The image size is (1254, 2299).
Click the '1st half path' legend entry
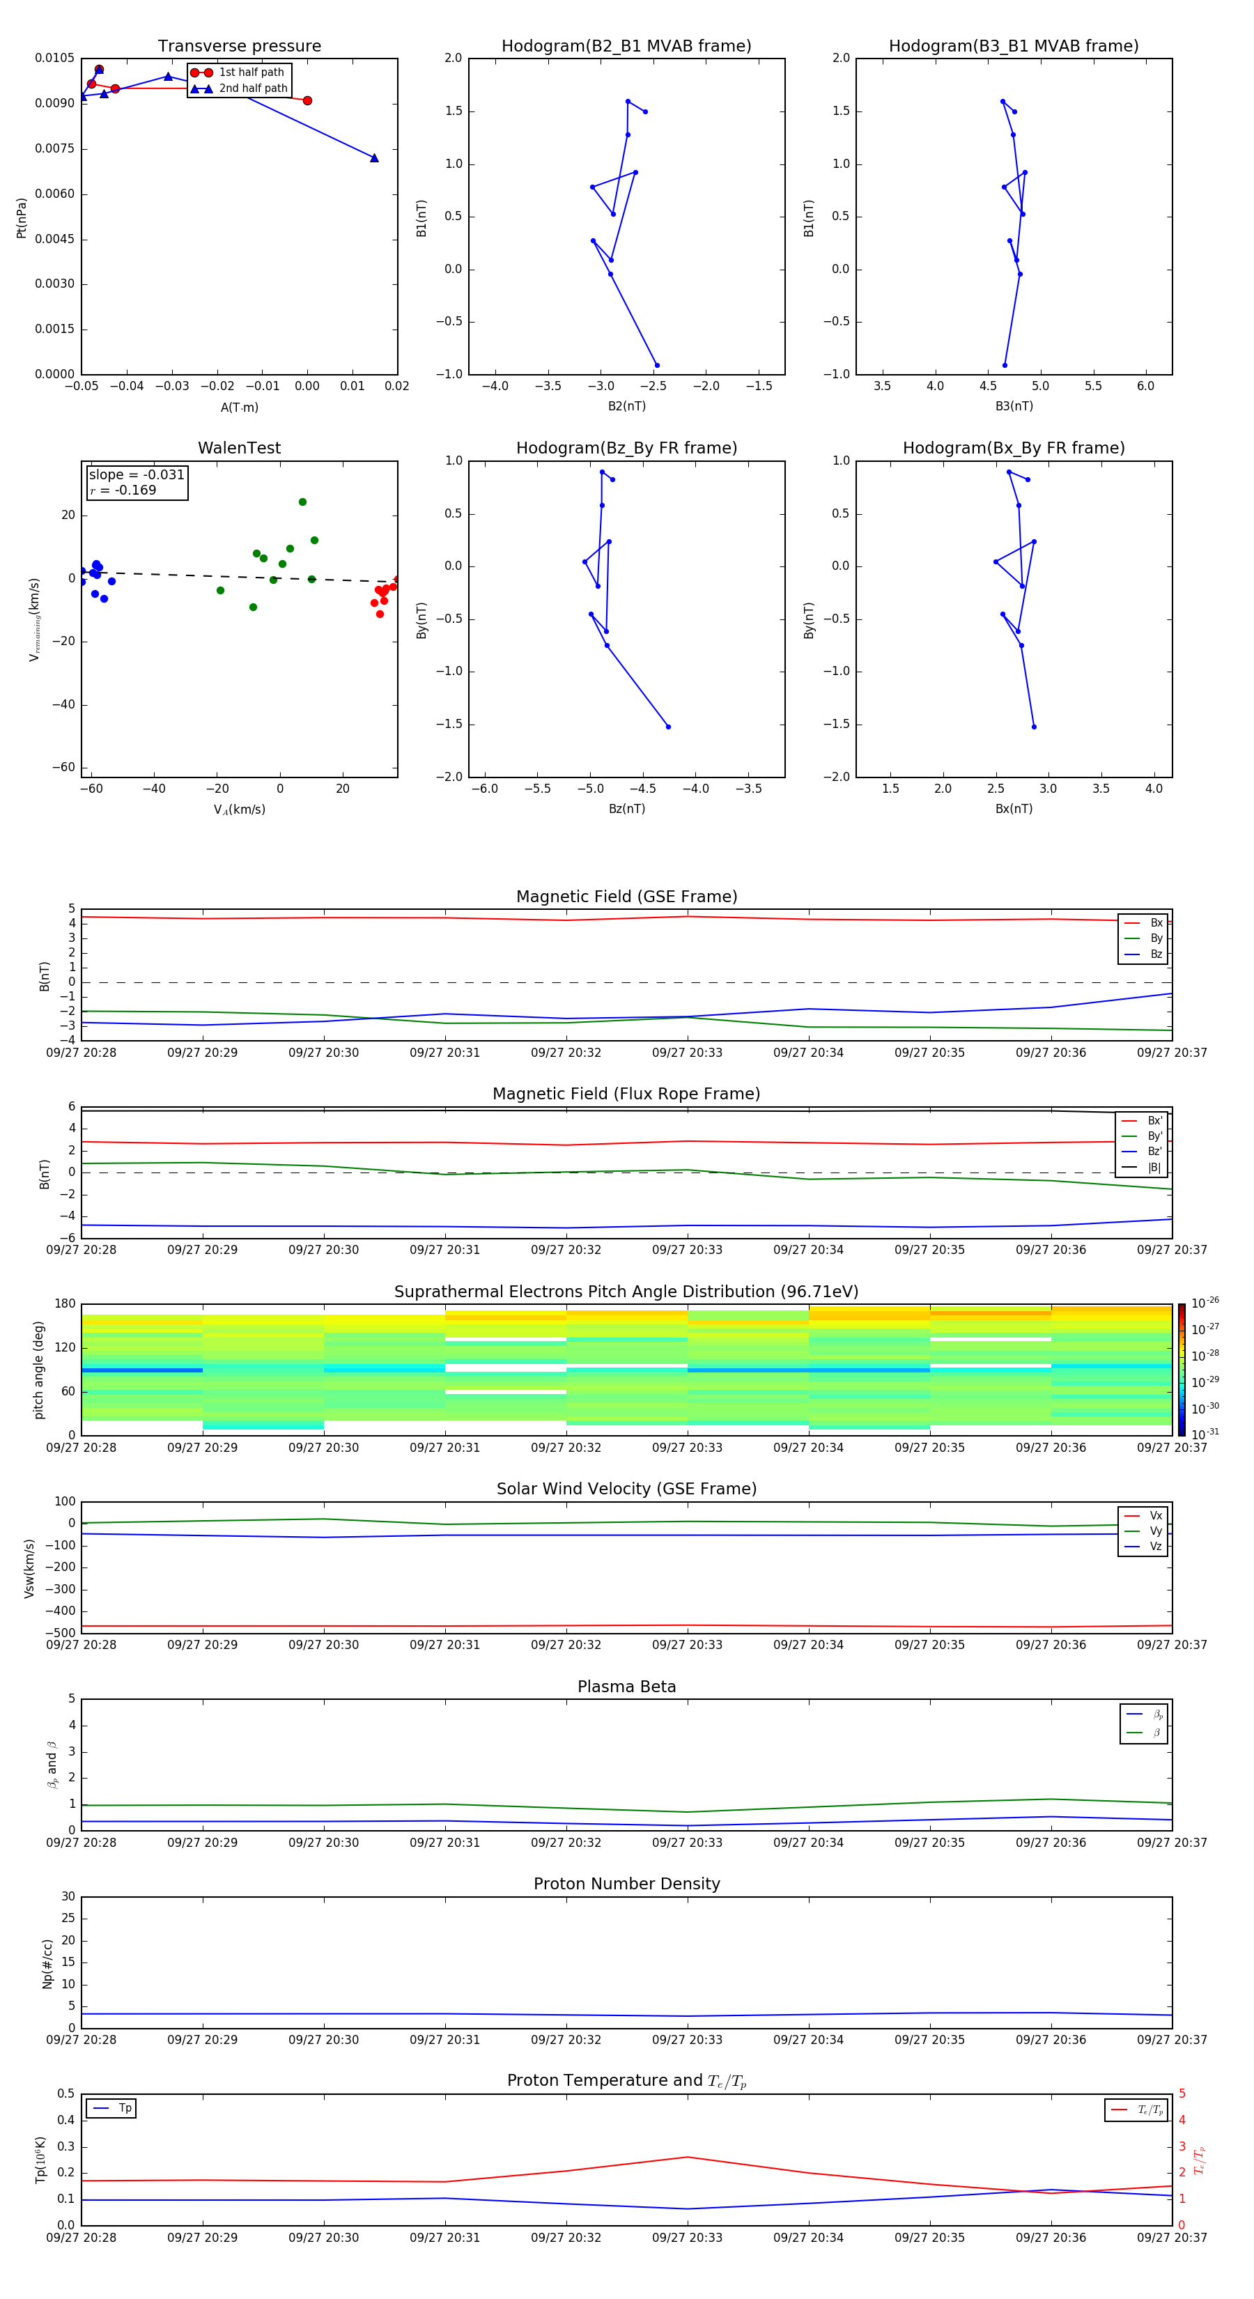238,72
